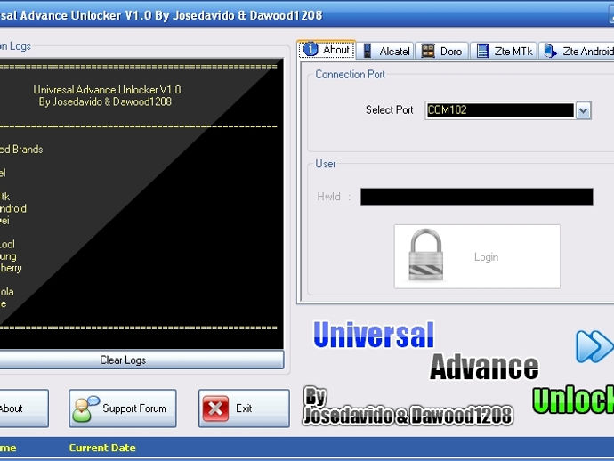Exit the application via Exit button

coord(244,408)
